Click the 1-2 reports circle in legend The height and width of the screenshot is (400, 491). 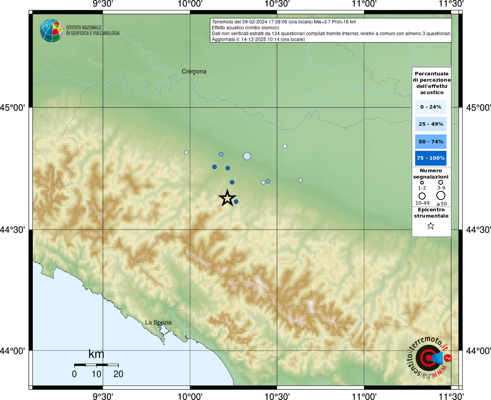(422, 182)
